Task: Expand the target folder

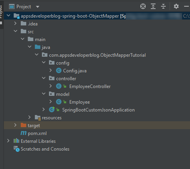Action: [15, 125]
